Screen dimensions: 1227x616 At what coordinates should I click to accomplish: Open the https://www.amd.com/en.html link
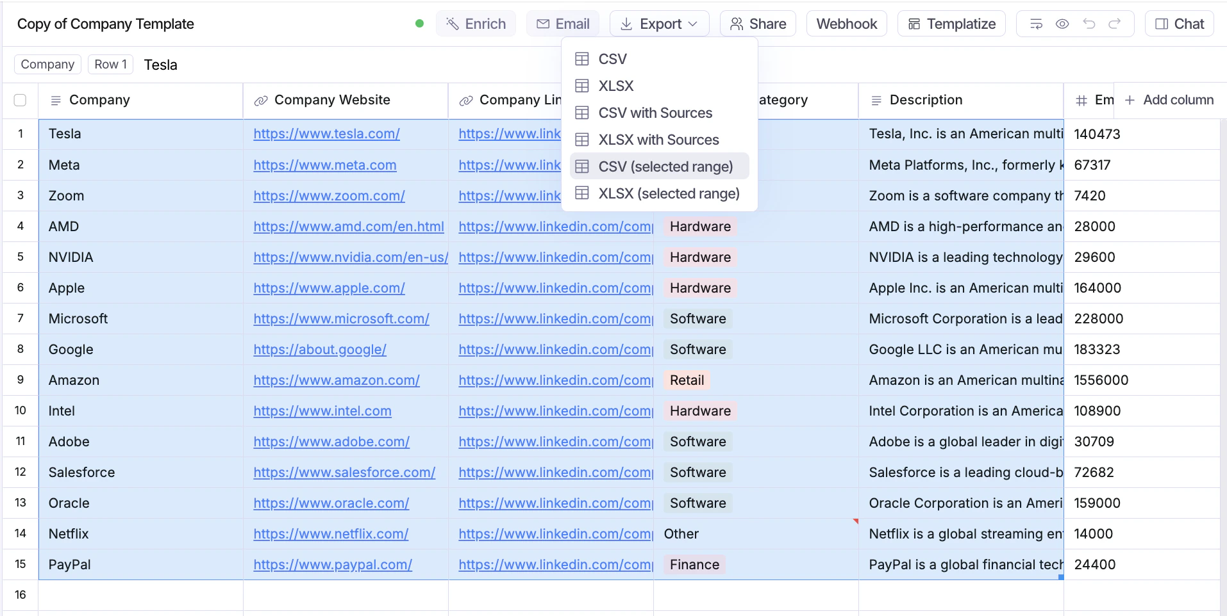(x=349, y=227)
